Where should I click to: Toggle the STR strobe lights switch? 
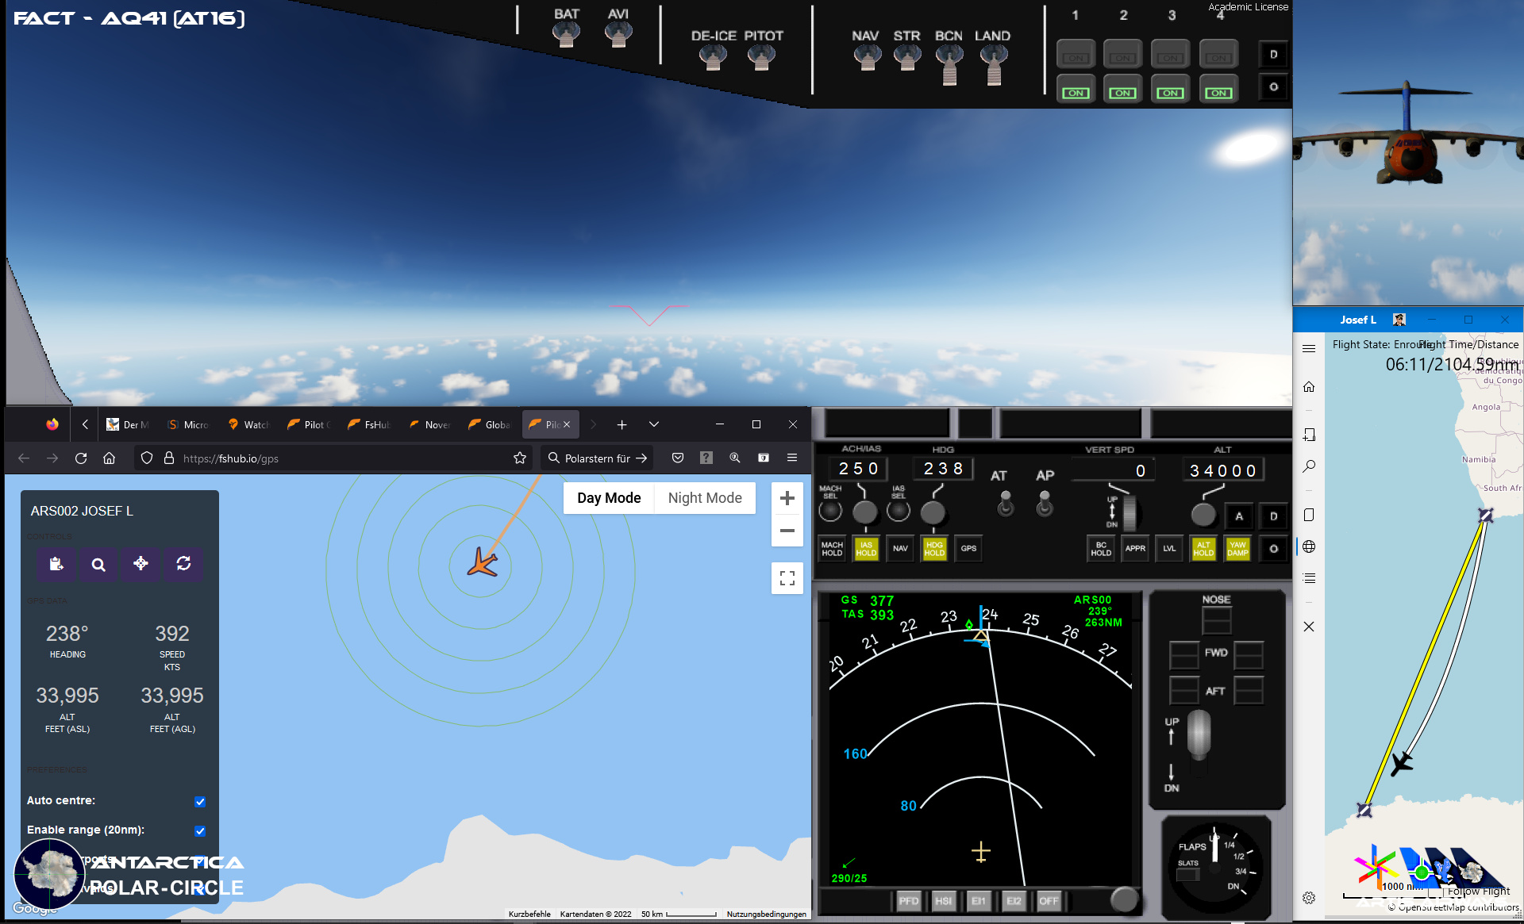coord(907,57)
